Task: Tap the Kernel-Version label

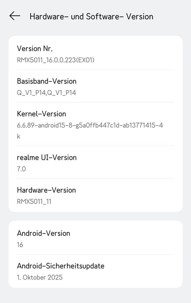Action: point(41,114)
